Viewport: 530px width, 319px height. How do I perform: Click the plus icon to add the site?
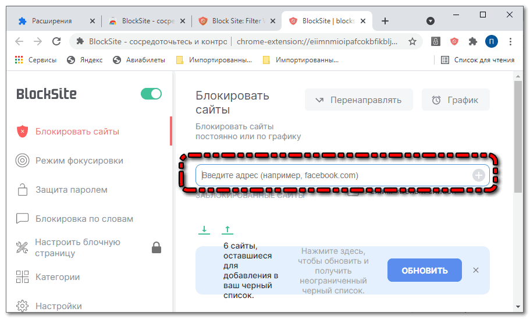click(478, 175)
